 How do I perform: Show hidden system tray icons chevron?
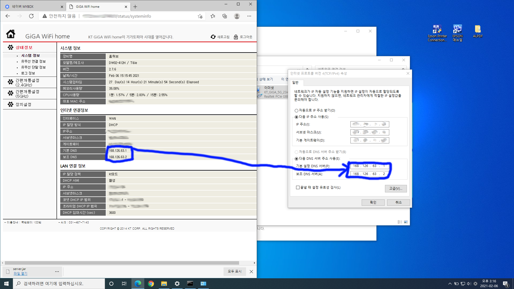point(450,284)
